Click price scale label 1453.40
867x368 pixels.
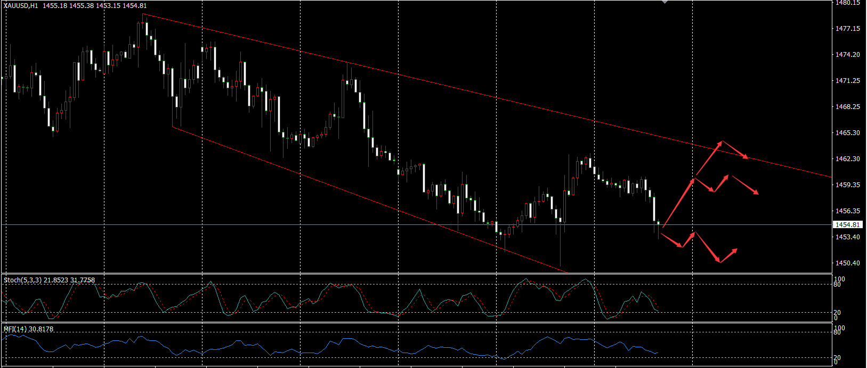(x=847, y=237)
